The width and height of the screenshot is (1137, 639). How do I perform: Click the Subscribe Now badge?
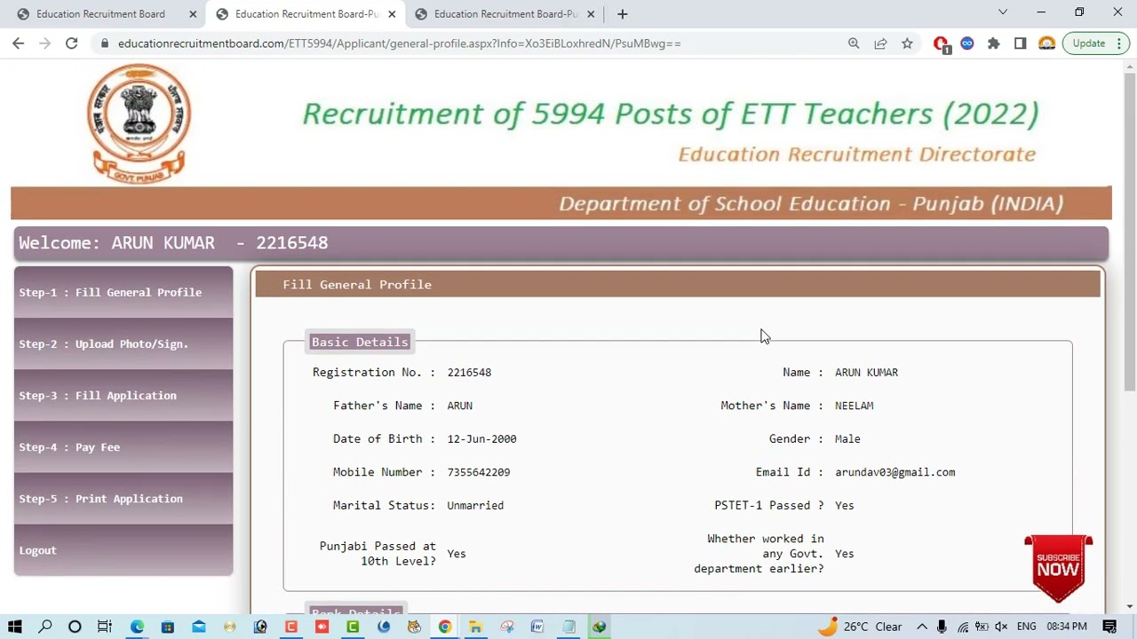1058,568
